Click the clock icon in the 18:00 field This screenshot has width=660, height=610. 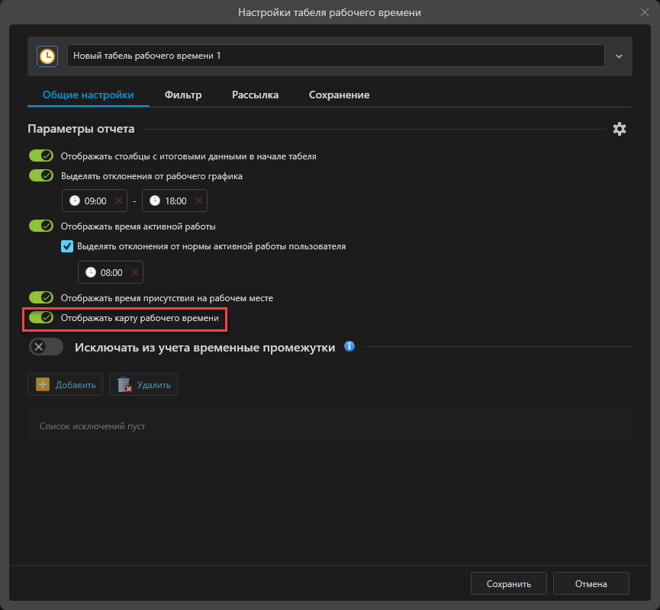click(155, 201)
